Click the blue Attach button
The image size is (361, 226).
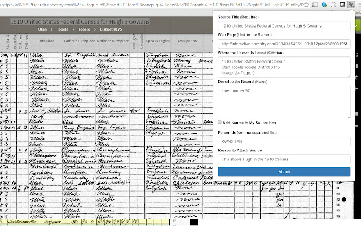point(284,172)
